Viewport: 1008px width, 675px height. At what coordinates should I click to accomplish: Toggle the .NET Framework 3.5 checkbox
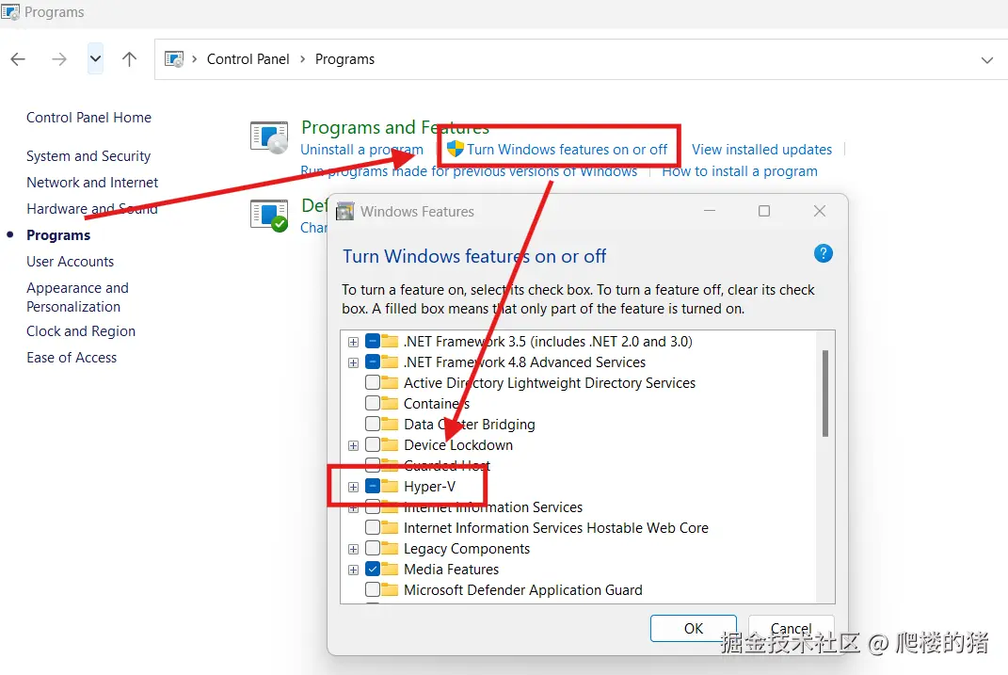pos(372,342)
